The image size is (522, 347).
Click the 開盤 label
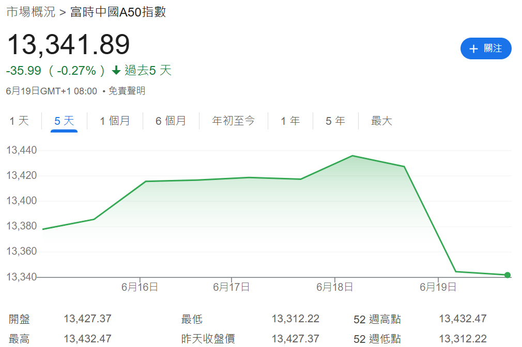(19, 319)
